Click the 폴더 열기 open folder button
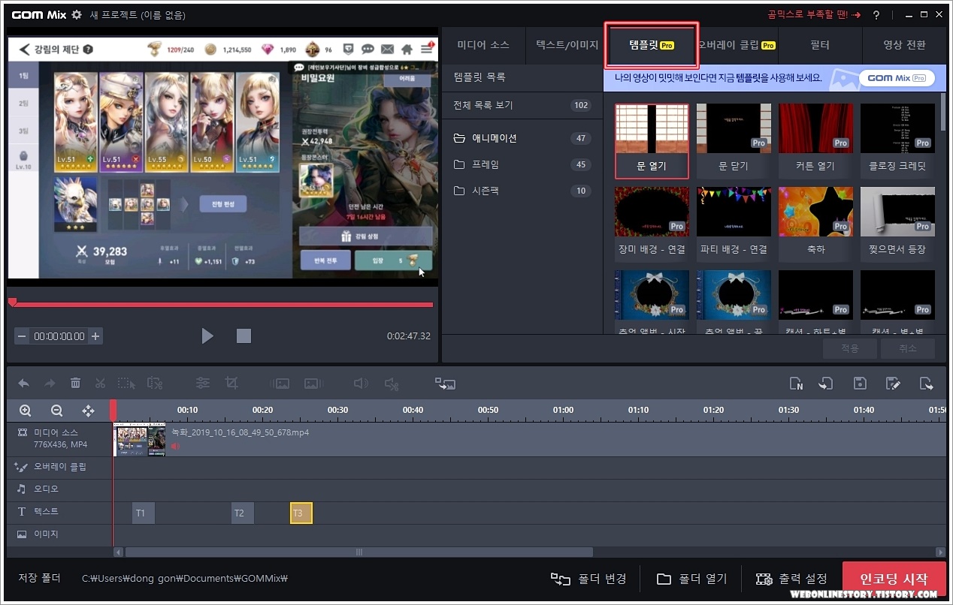This screenshot has width=953, height=605. coord(691,579)
